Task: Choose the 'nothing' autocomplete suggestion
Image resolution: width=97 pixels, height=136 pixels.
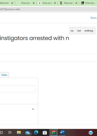Action: coord(89,31)
